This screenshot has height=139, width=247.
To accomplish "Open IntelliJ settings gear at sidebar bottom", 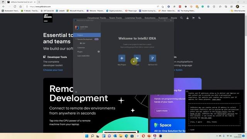I will [76, 92].
